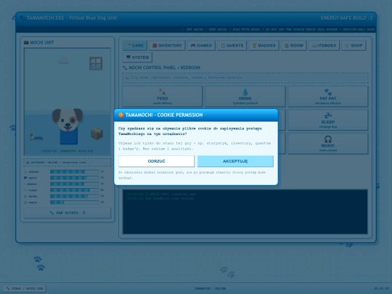Reject cookies with the ODRZUĆ button
The width and height of the screenshot is (392, 294).
click(157, 161)
